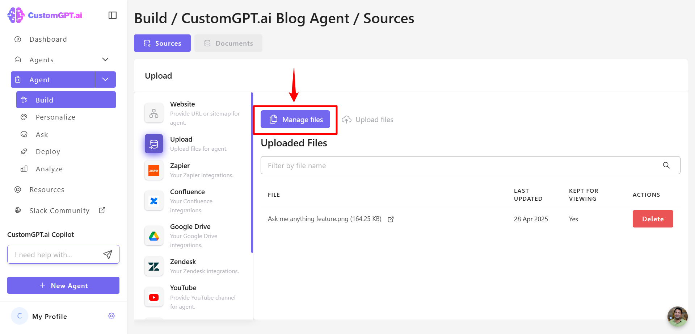This screenshot has height=334, width=695.
Task: Expand the Agents chevron
Action: (x=105, y=59)
